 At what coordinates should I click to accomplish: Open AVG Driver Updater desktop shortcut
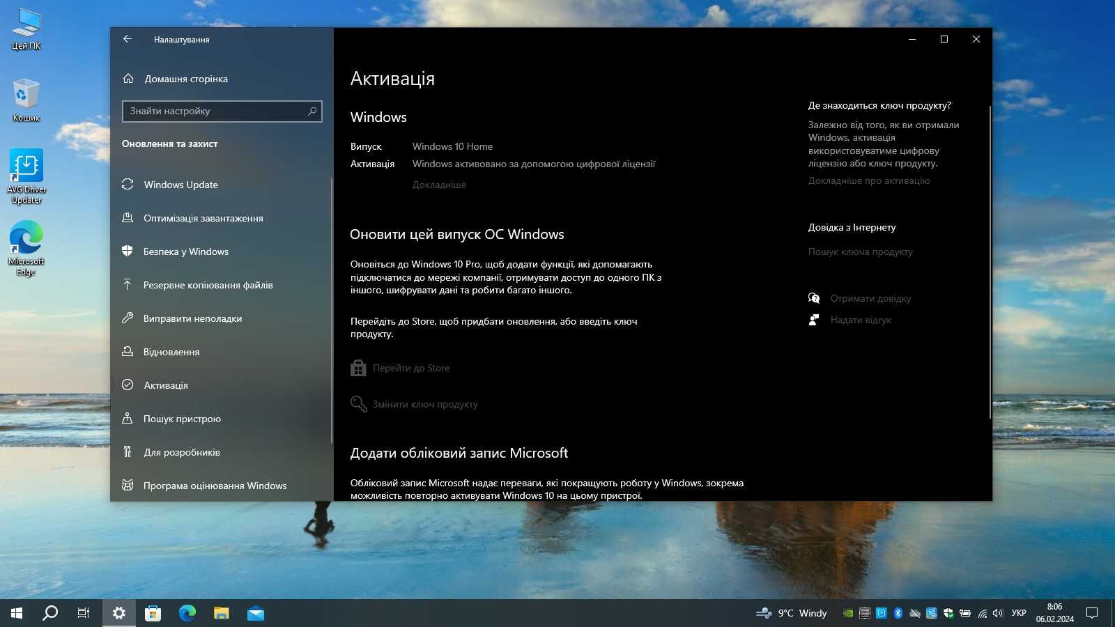coord(26,176)
